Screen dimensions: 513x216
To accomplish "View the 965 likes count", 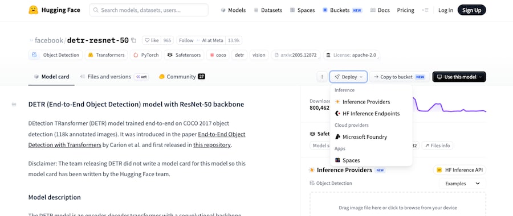I will click(x=167, y=40).
